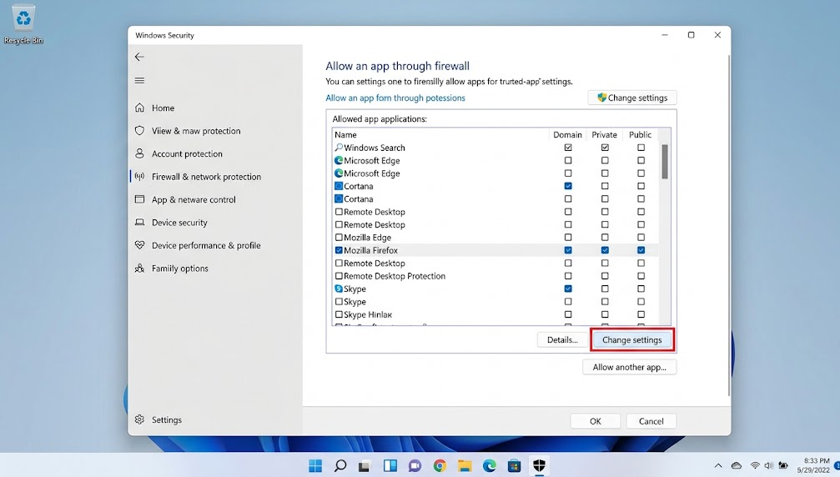Click the Windows Search magnifier icon in list
The image size is (840, 477).
[339, 148]
